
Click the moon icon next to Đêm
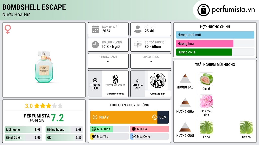click(155, 117)
